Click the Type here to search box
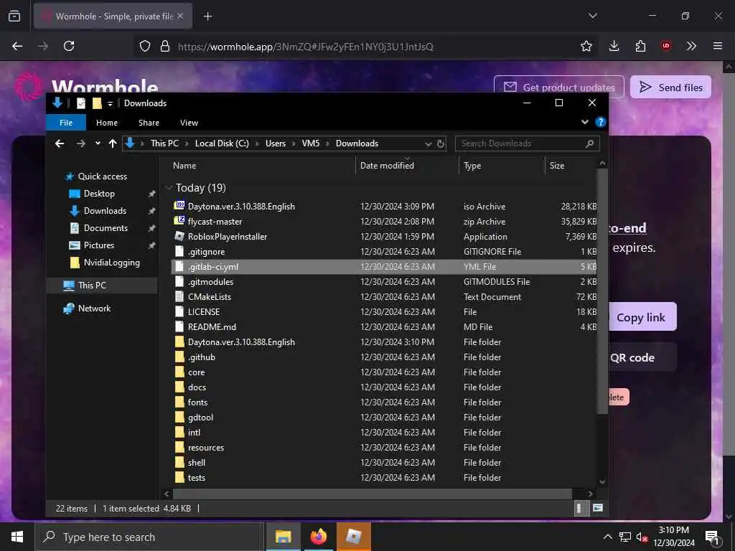735x551 pixels. (149, 537)
